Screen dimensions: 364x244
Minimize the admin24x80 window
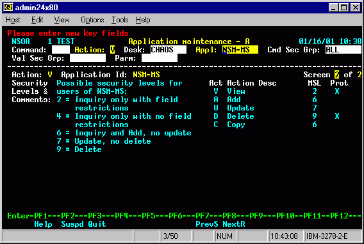pyautogui.click(x=334, y=8)
